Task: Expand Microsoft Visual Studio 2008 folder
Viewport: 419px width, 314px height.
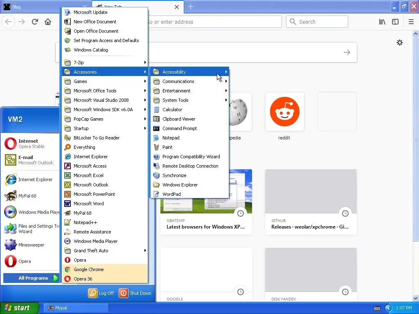Action: point(105,100)
